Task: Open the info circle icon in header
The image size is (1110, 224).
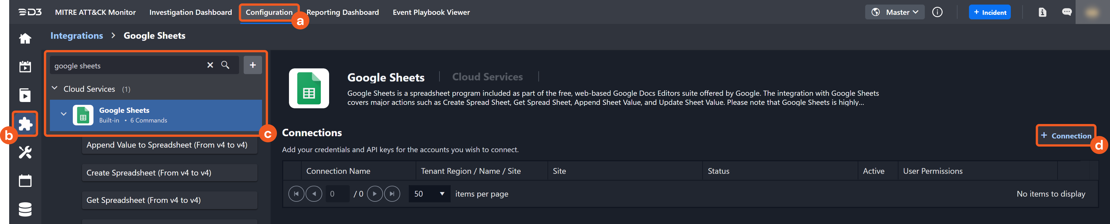Action: pos(937,13)
